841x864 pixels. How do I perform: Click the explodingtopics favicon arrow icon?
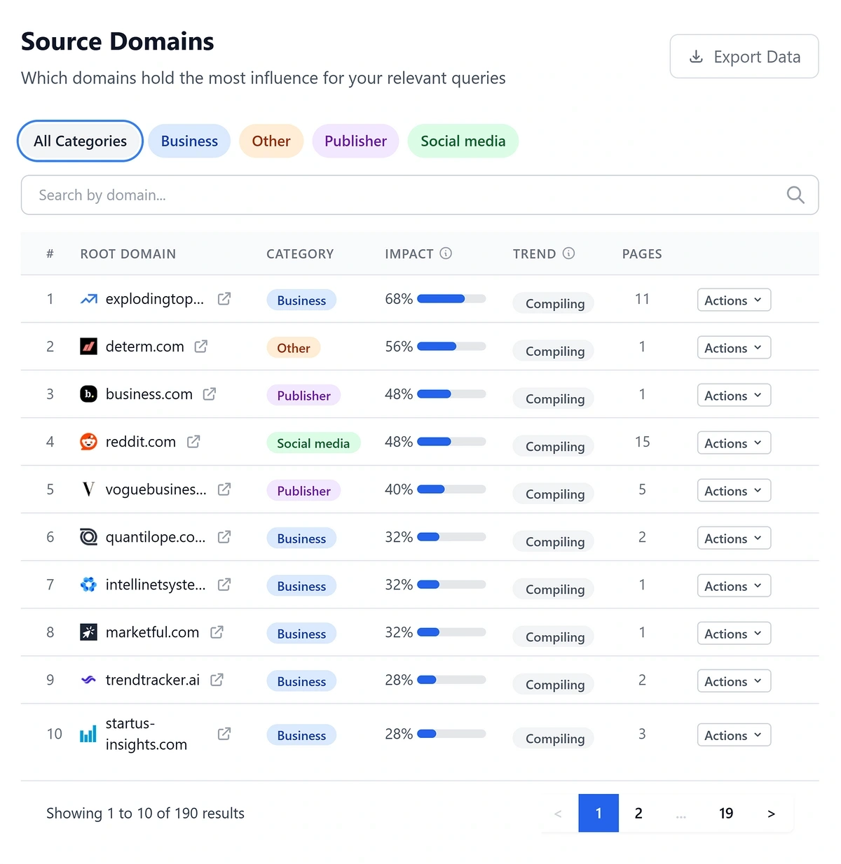tap(88, 299)
